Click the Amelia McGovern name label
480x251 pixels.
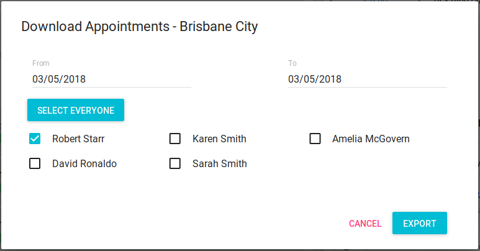coord(371,139)
